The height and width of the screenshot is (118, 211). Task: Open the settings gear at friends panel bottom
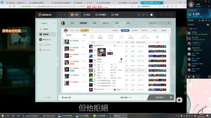coord(209,77)
